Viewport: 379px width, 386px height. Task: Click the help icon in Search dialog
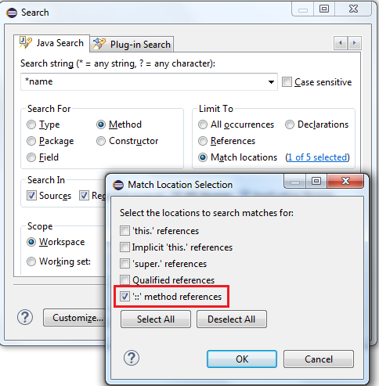point(25,317)
